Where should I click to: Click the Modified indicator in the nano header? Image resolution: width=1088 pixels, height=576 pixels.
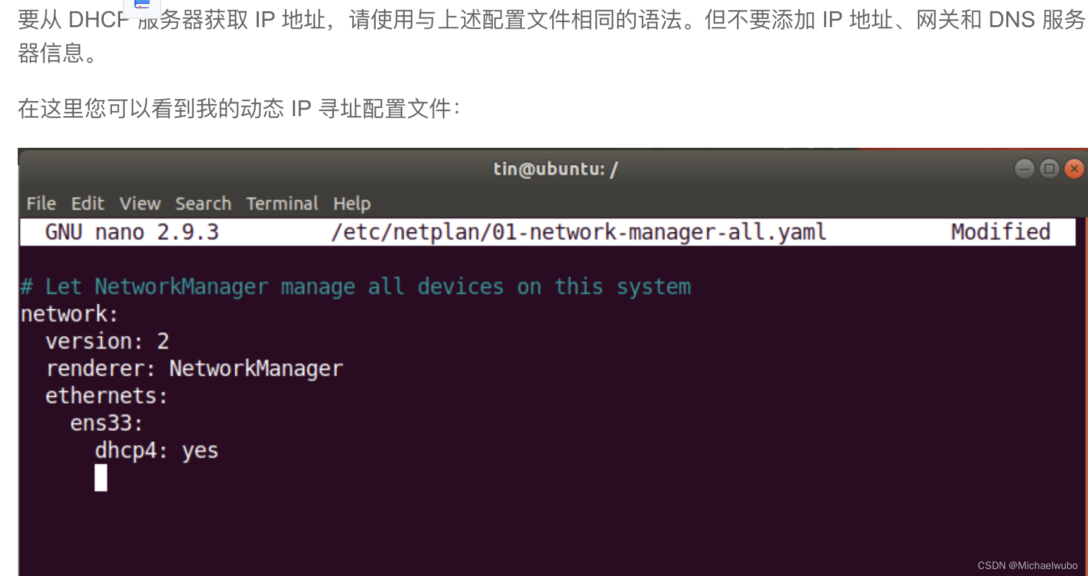(x=1000, y=231)
